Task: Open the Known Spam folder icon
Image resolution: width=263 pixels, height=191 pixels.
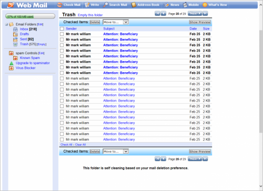Action: click(x=15, y=58)
